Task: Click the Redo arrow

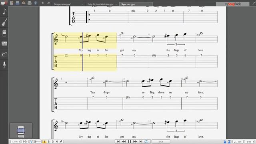Action: [x=49, y=3]
